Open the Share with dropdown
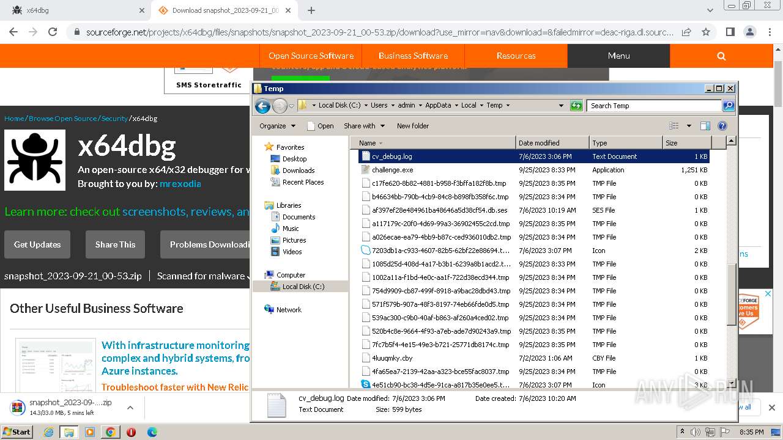 pos(365,126)
